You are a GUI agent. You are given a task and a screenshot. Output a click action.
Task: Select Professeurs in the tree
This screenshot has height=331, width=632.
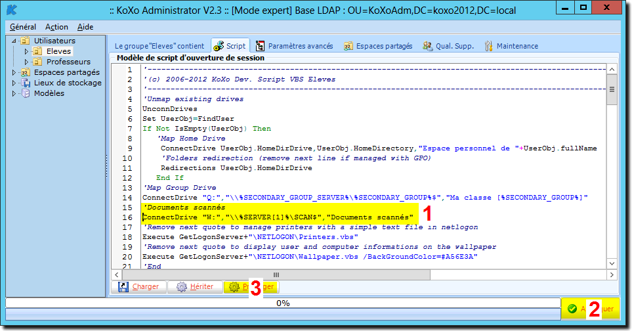point(68,62)
